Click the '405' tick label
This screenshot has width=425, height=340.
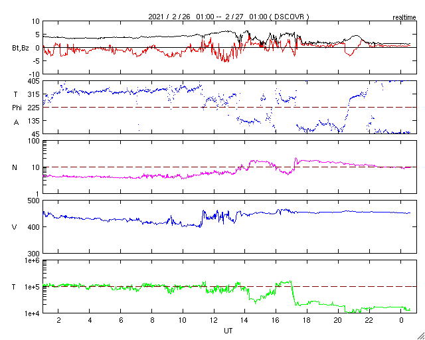tap(34, 81)
